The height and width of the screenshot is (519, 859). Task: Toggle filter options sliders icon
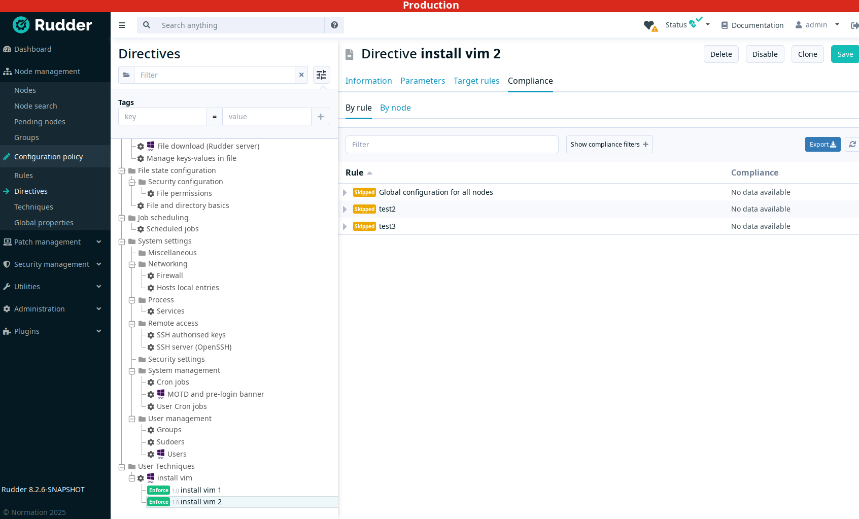[322, 75]
